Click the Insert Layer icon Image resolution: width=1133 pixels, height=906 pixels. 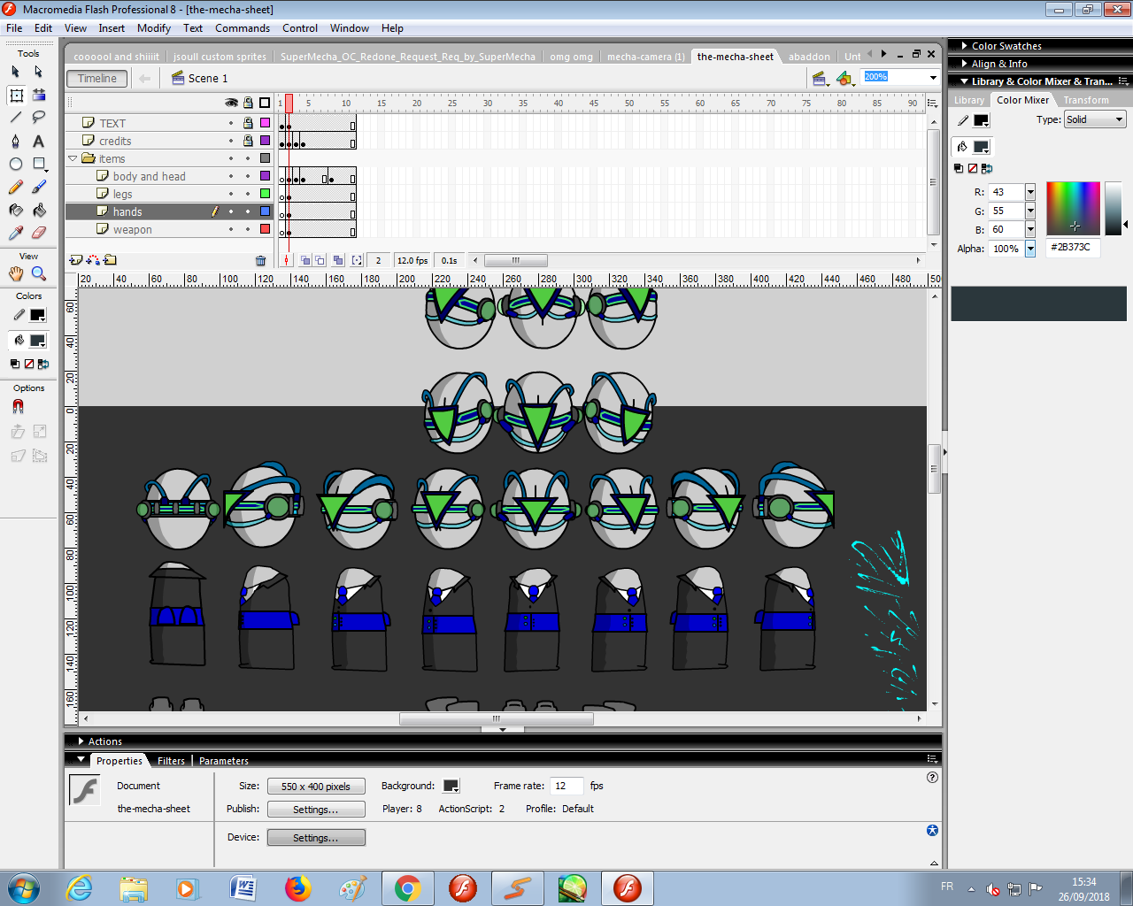[x=76, y=260]
